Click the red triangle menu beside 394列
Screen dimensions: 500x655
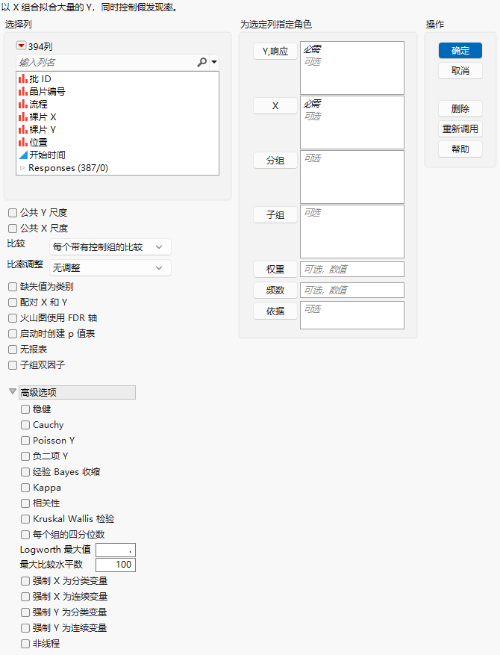click(x=21, y=46)
